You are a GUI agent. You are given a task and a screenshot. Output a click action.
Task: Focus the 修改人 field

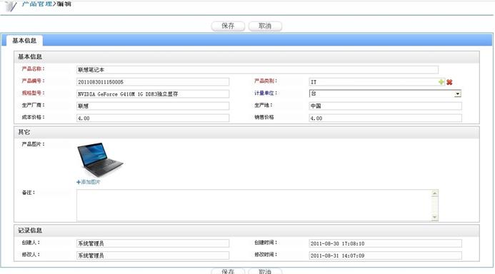(153, 255)
